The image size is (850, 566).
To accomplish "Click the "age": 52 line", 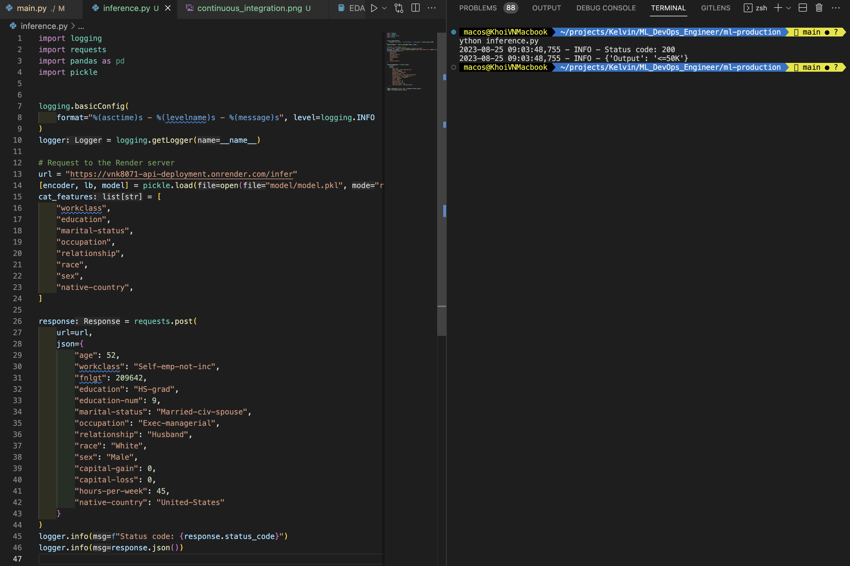I will coord(97,355).
